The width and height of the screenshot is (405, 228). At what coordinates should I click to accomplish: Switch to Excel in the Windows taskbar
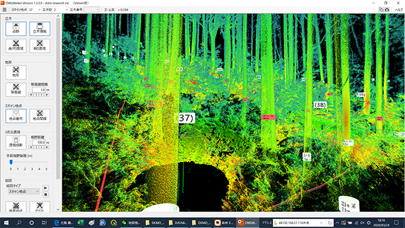(x=80, y=222)
